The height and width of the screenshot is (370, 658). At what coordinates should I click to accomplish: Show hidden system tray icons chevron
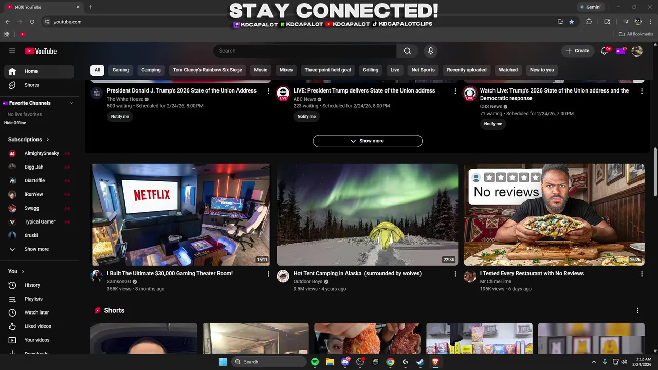594,362
